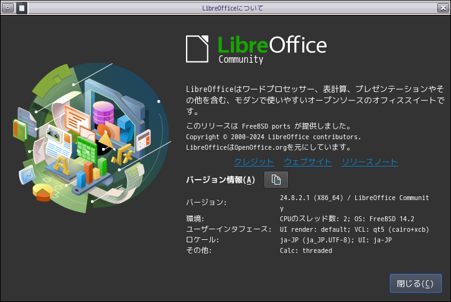Click the ユーザーインタフェース: label
The image size is (451, 302).
pyautogui.click(x=229, y=229)
